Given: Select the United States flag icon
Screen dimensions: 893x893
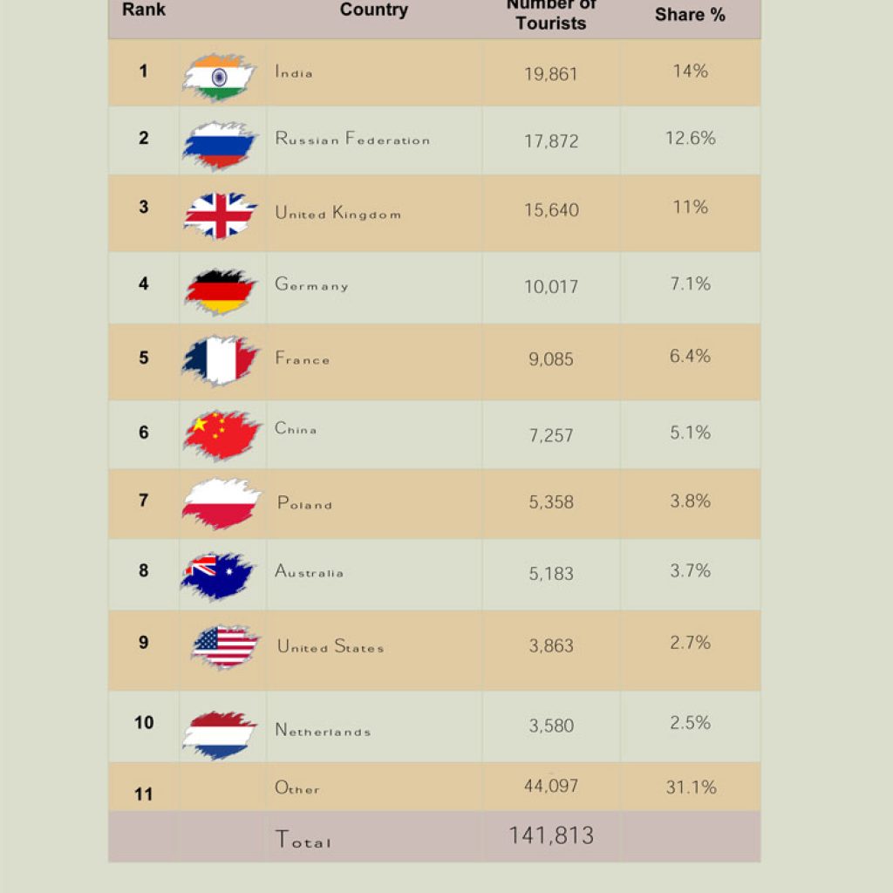Looking at the screenshot, I should coord(225,647).
